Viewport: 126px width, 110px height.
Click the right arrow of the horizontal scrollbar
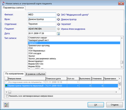(x=116, y=92)
